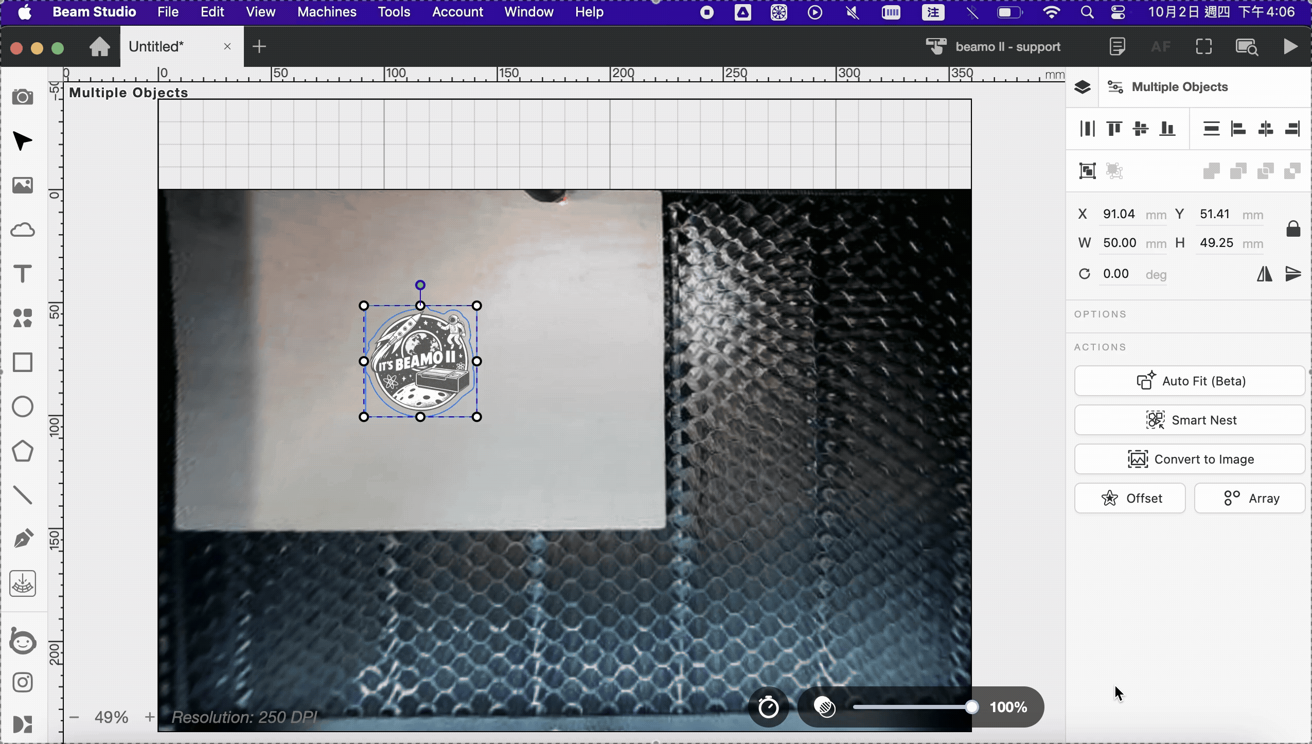Screen dimensions: 1312x744
Task: Open the time estimate stopwatch
Action: point(769,707)
